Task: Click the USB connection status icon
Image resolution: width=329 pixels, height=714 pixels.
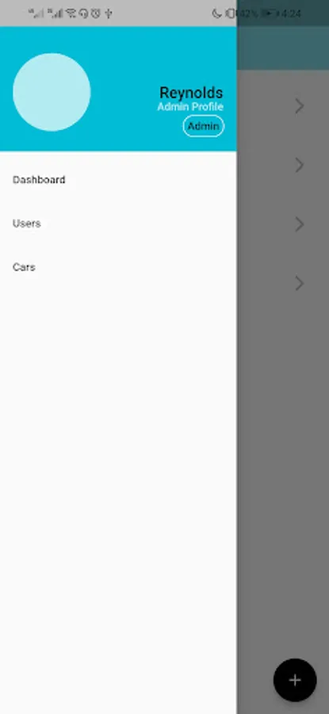Action: click(109, 13)
